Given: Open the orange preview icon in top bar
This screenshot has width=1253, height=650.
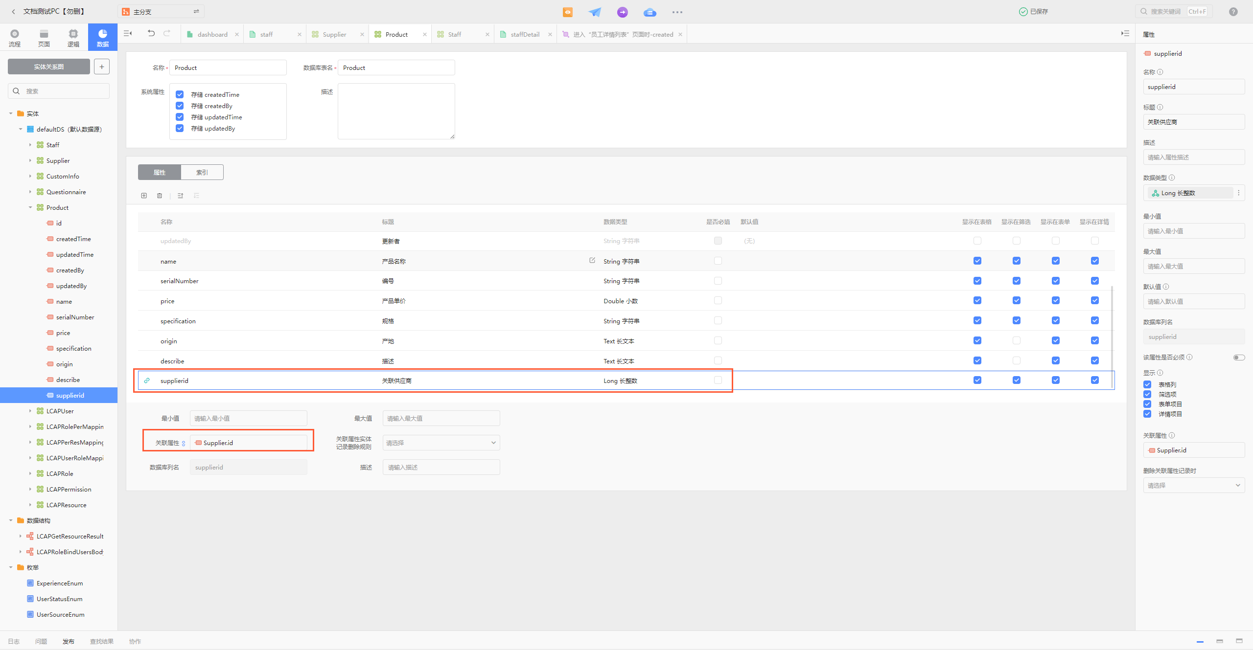Looking at the screenshot, I should click(x=568, y=12).
